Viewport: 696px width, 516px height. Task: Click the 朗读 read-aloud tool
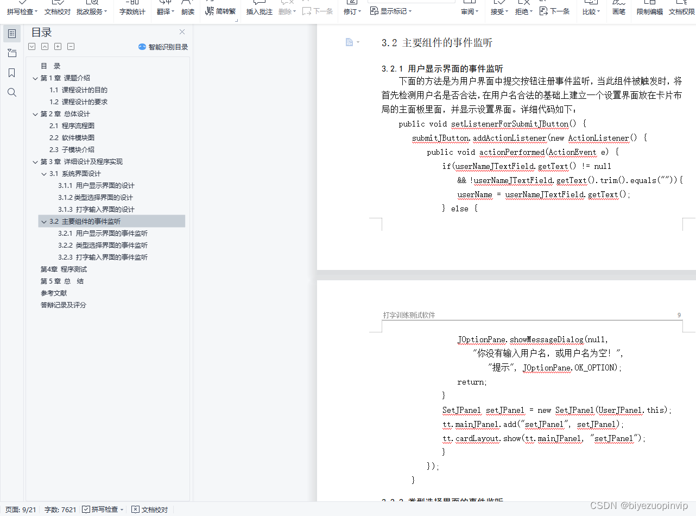(188, 11)
